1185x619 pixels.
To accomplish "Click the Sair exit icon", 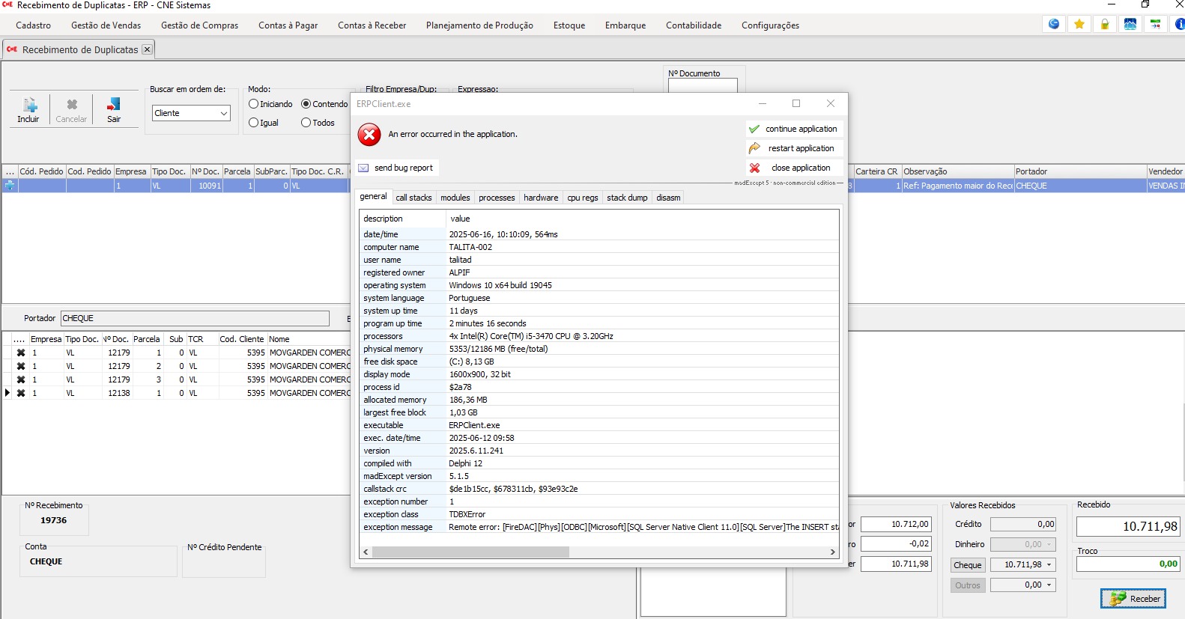I will [114, 106].
